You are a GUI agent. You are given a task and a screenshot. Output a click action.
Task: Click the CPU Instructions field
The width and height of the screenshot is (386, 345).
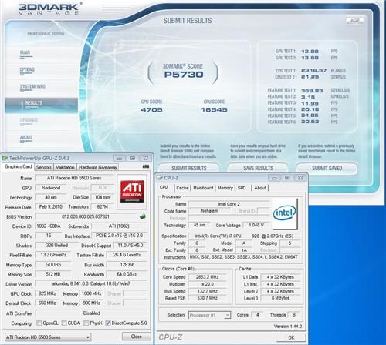point(244,256)
